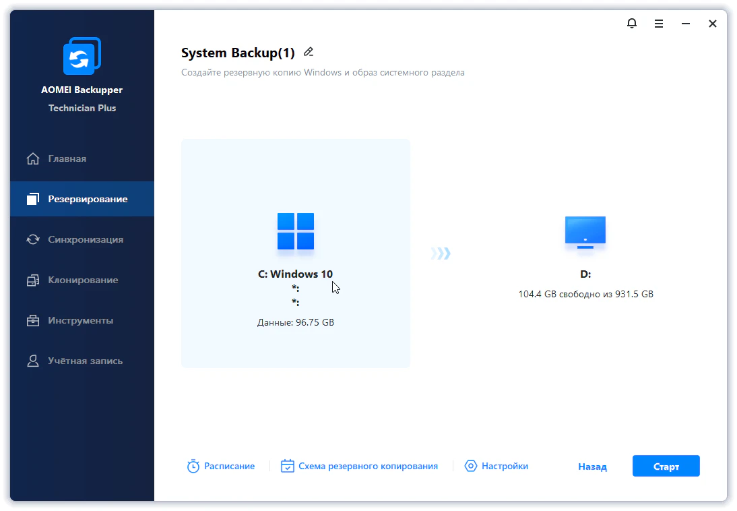Go to the Главная tab

pyautogui.click(x=67, y=159)
